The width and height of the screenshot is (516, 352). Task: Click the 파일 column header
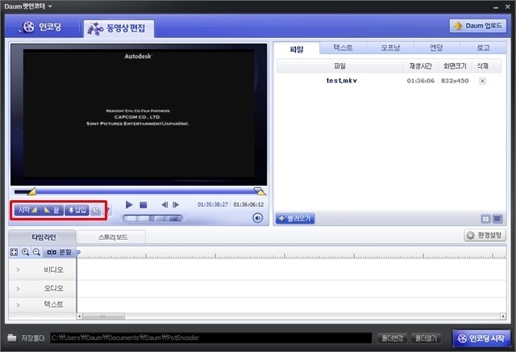coord(339,66)
